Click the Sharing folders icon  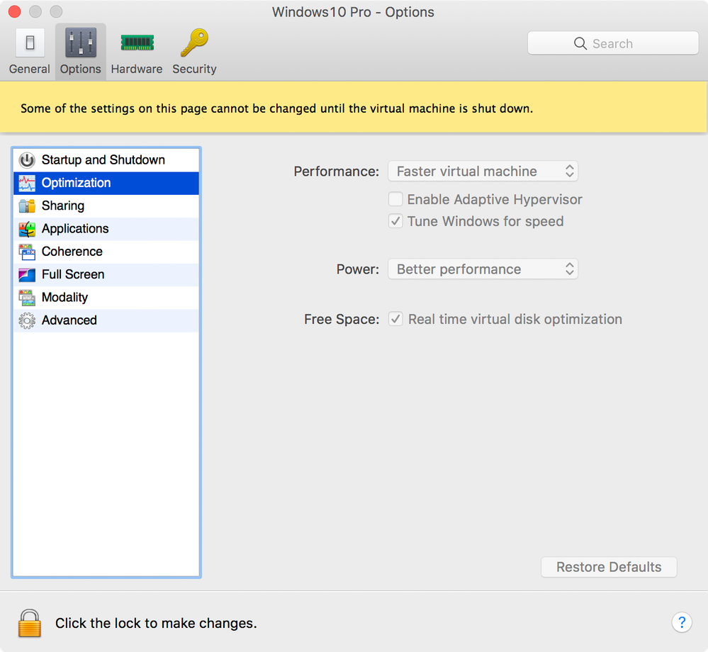[x=27, y=206]
